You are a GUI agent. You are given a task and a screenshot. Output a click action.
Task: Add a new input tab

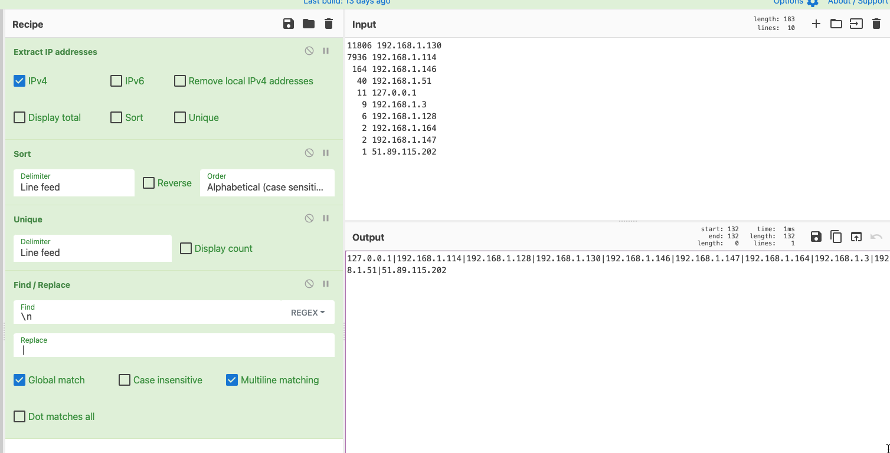point(816,24)
